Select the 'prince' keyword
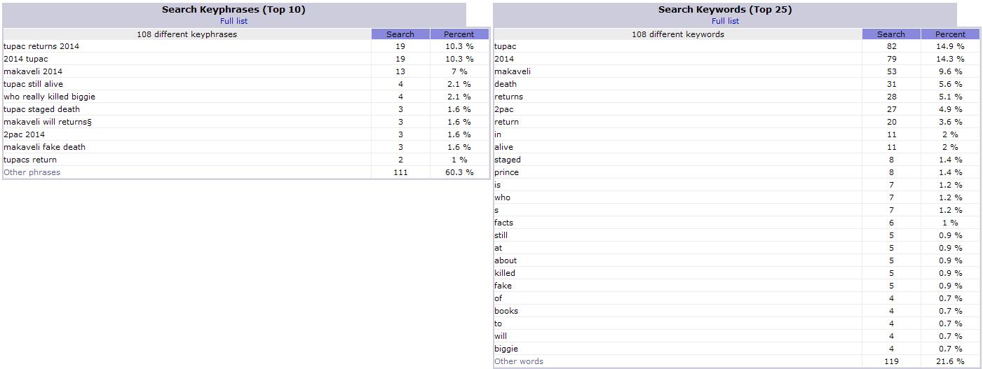The height and width of the screenshot is (369, 983). (506, 172)
